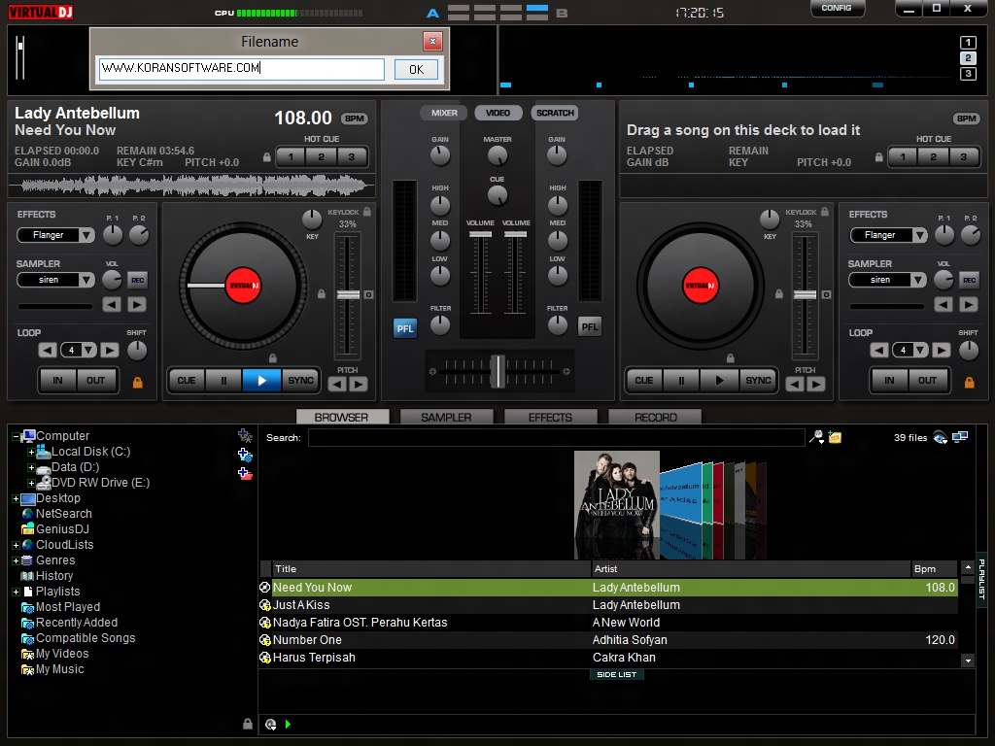Switch to the SAMPLER tab
Viewport: 995px width, 746px height.
tap(446, 417)
